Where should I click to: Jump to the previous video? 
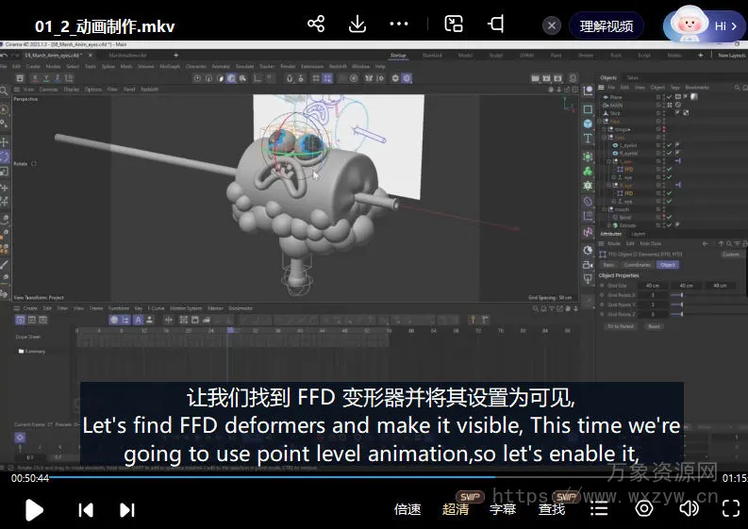tap(86, 510)
